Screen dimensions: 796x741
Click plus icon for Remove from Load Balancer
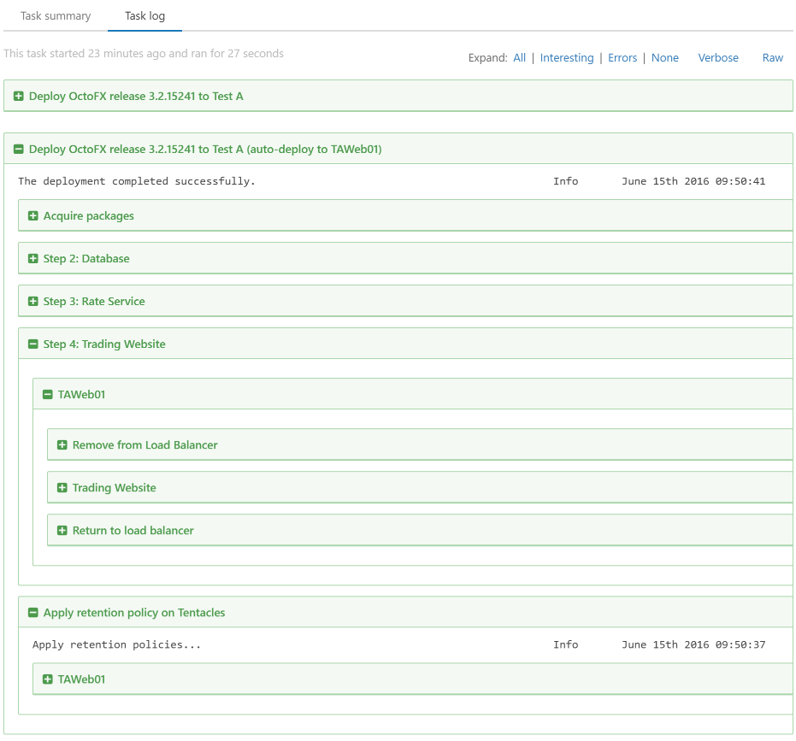[62, 445]
